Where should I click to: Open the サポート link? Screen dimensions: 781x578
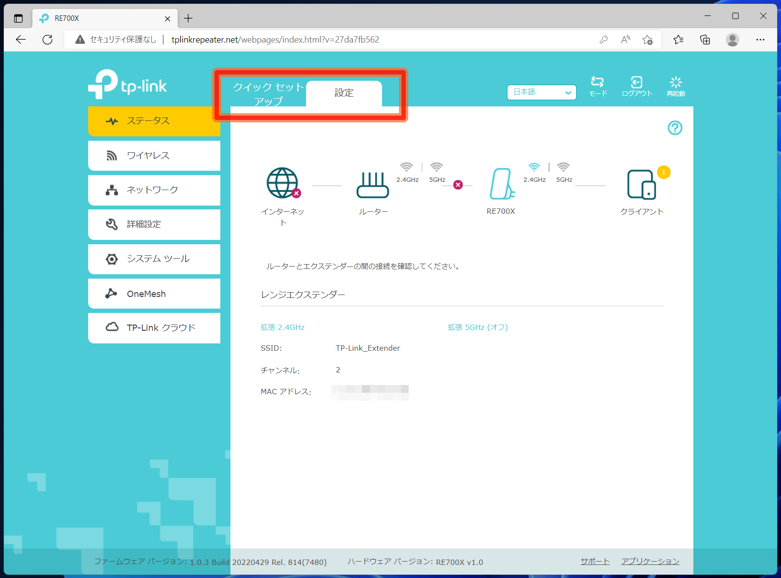(x=595, y=561)
